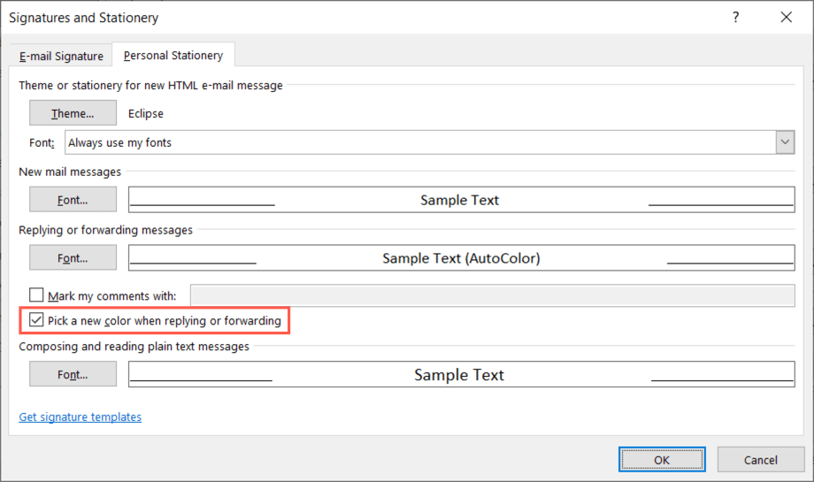Viewport: 814px width, 482px height.
Task: Click the Sample Text (AutoColor) preview box
Action: (461, 258)
